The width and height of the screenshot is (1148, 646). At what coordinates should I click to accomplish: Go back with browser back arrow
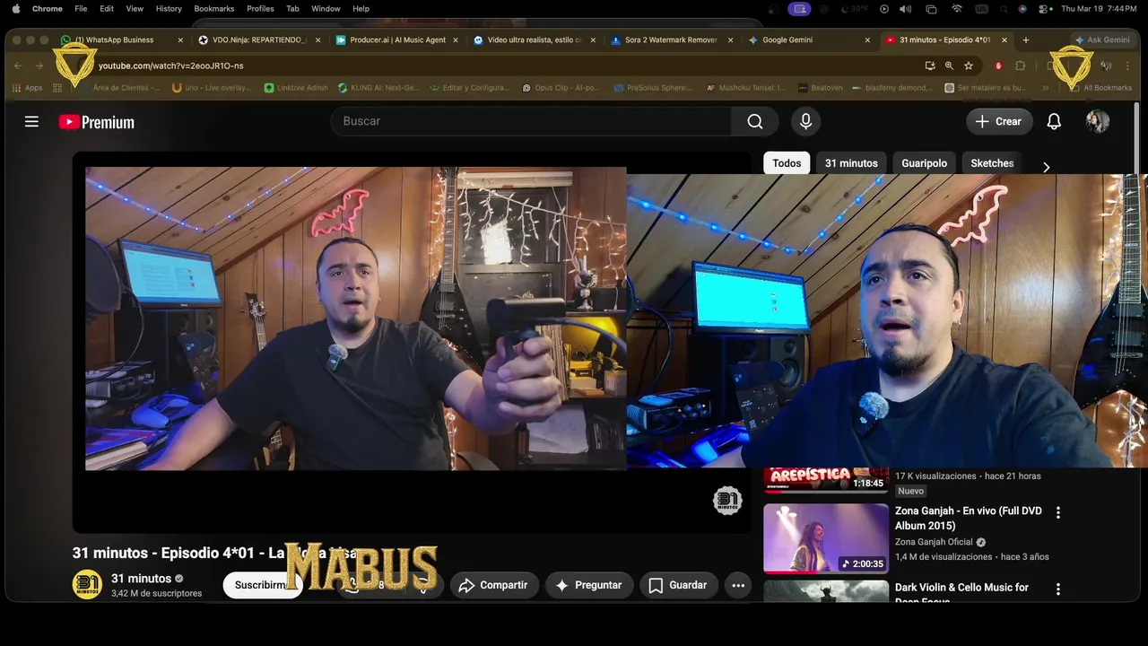click(18, 65)
